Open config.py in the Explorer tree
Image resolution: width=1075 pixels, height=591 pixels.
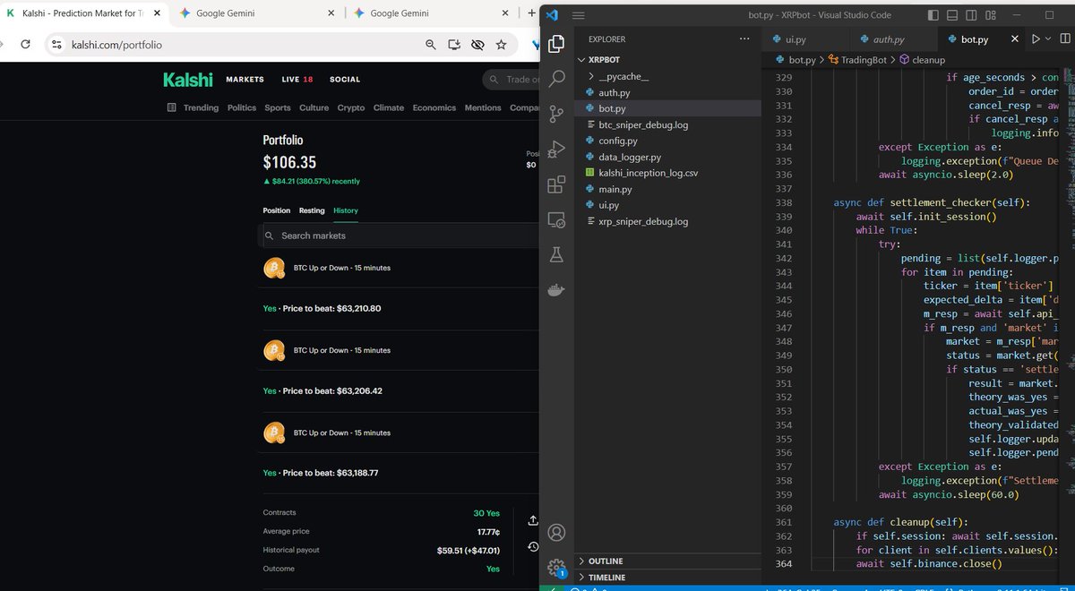tap(618, 141)
